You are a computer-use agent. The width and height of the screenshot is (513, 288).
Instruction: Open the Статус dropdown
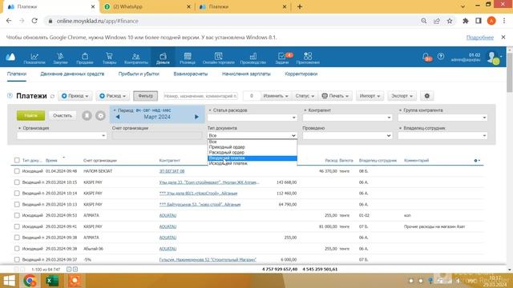point(305,96)
